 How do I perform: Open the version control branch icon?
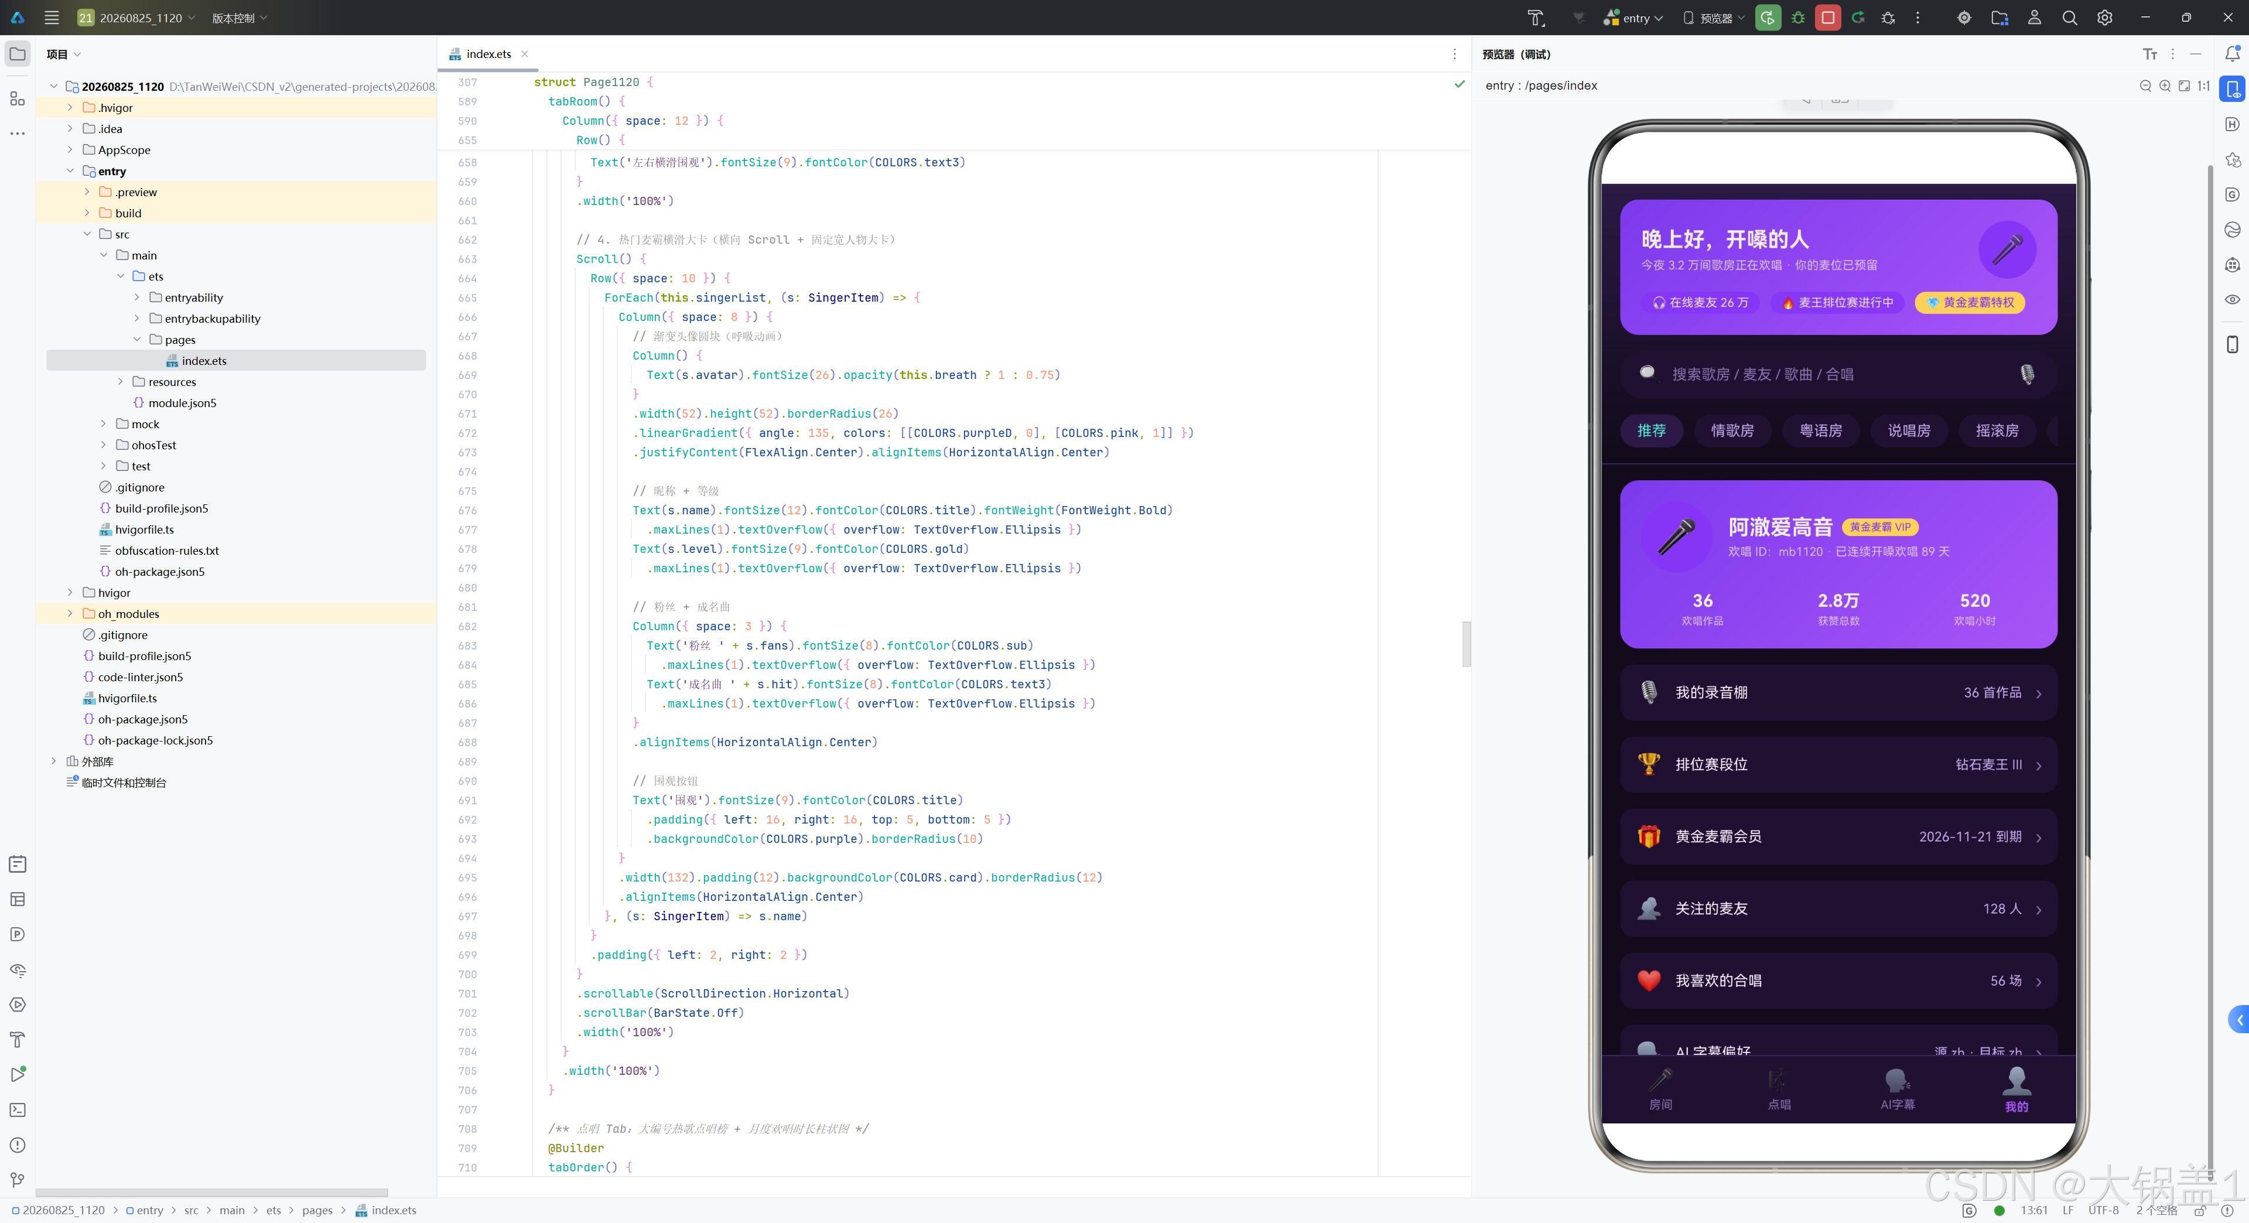(x=18, y=1179)
